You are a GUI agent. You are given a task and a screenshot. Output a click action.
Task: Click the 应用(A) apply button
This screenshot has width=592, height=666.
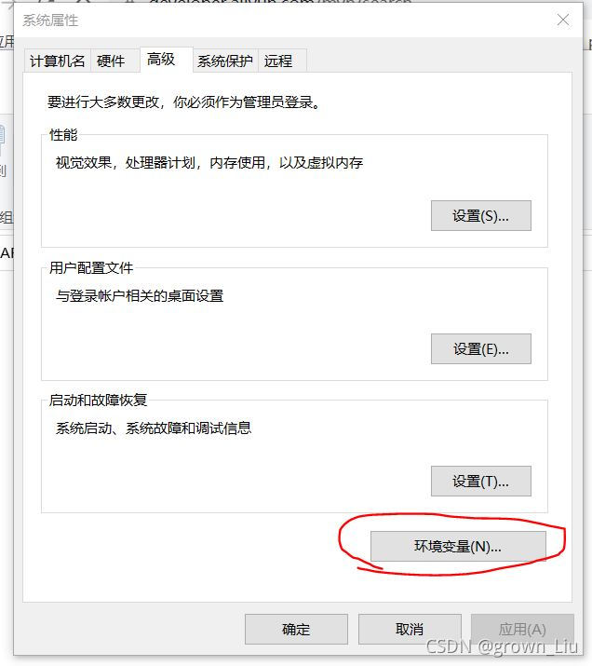(x=522, y=629)
